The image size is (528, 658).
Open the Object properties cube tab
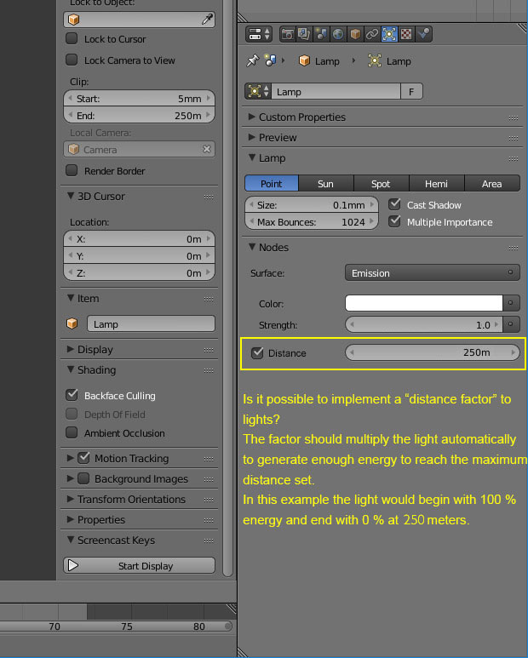[x=355, y=34]
